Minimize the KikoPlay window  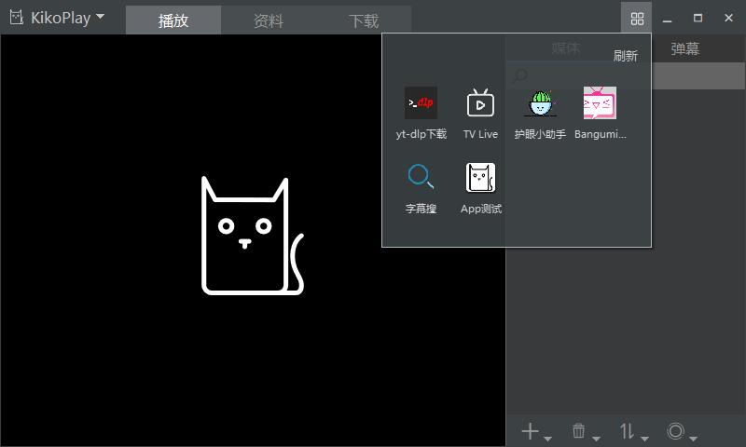[667, 18]
